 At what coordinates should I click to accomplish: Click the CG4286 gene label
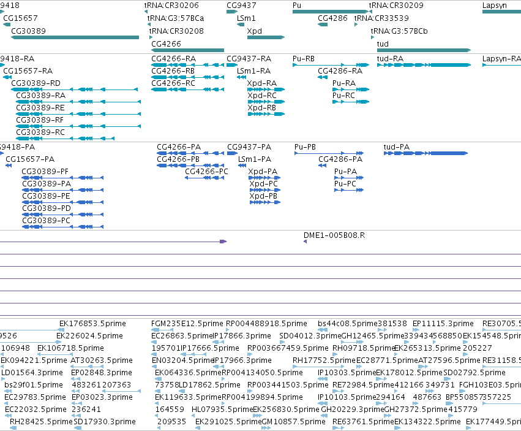tap(332, 18)
